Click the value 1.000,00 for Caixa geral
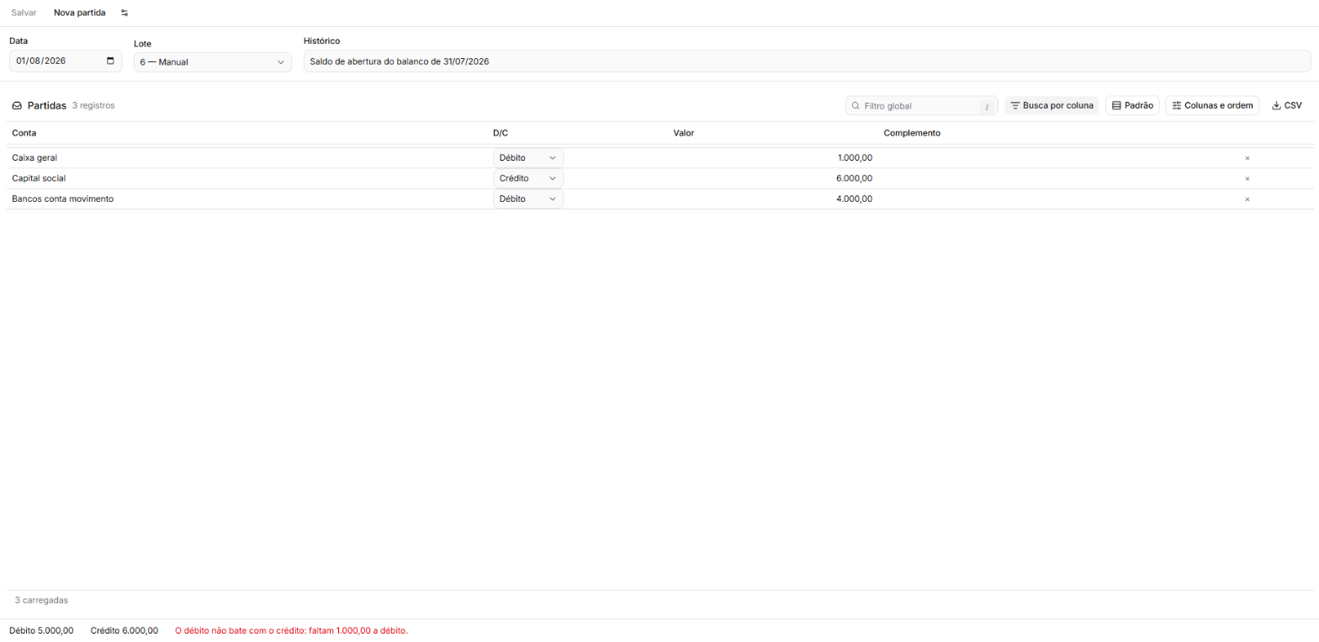This screenshot has width=1319, height=642. click(855, 157)
